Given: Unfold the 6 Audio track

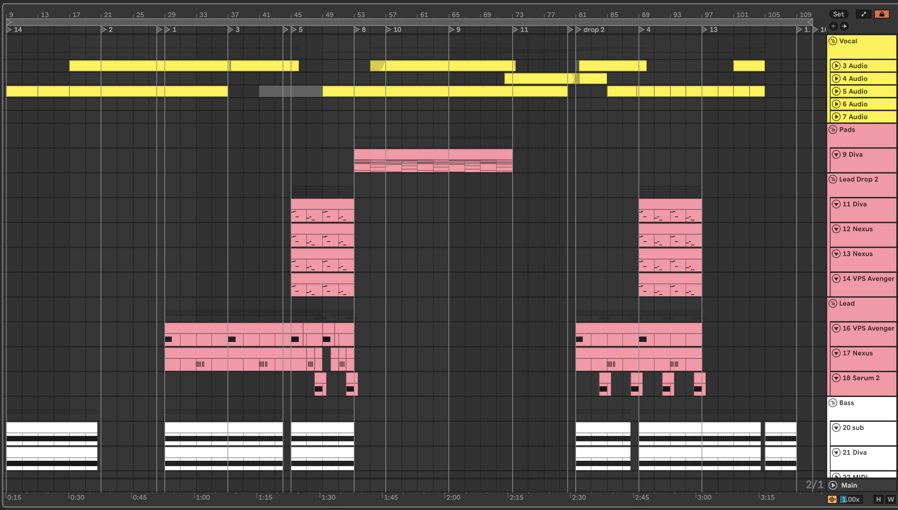Looking at the screenshot, I should (836, 104).
